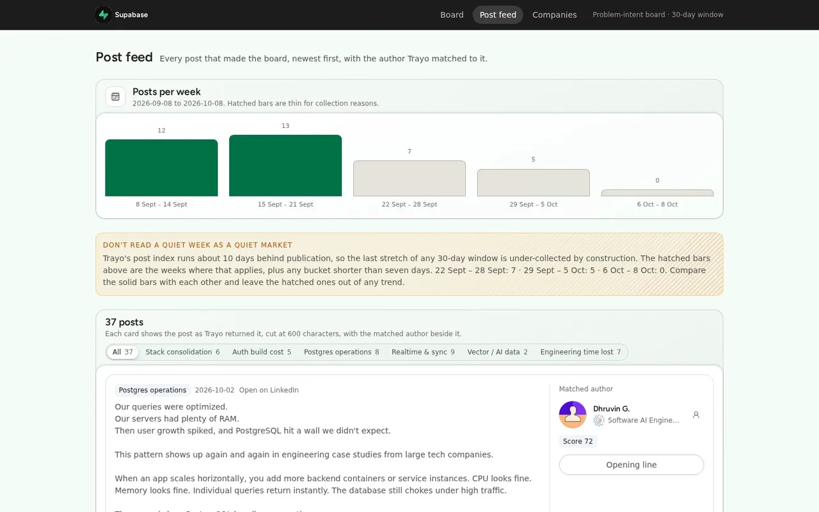Click the Supabase lightning bolt logo
The image size is (819, 512).
(x=104, y=15)
